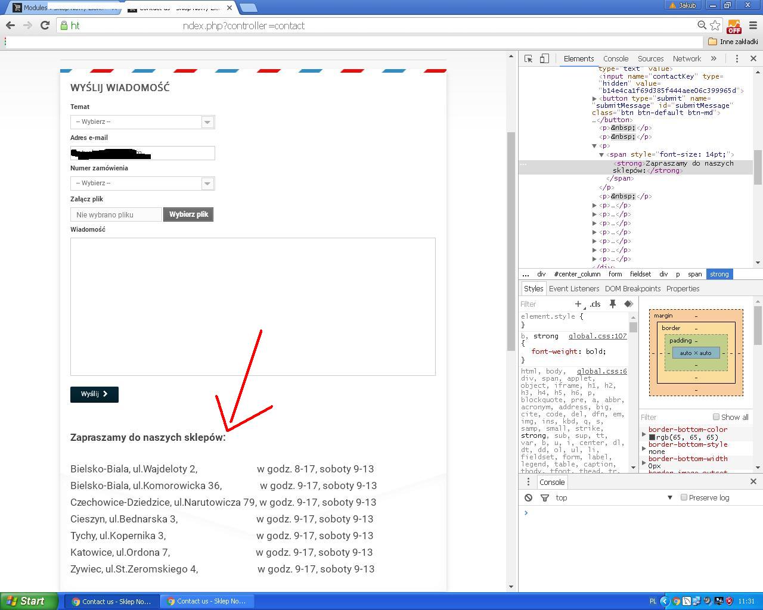
Task: Click fieldset in the DOM breadcrumb
Action: 640,274
